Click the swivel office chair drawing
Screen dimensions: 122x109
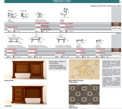click(39, 15)
